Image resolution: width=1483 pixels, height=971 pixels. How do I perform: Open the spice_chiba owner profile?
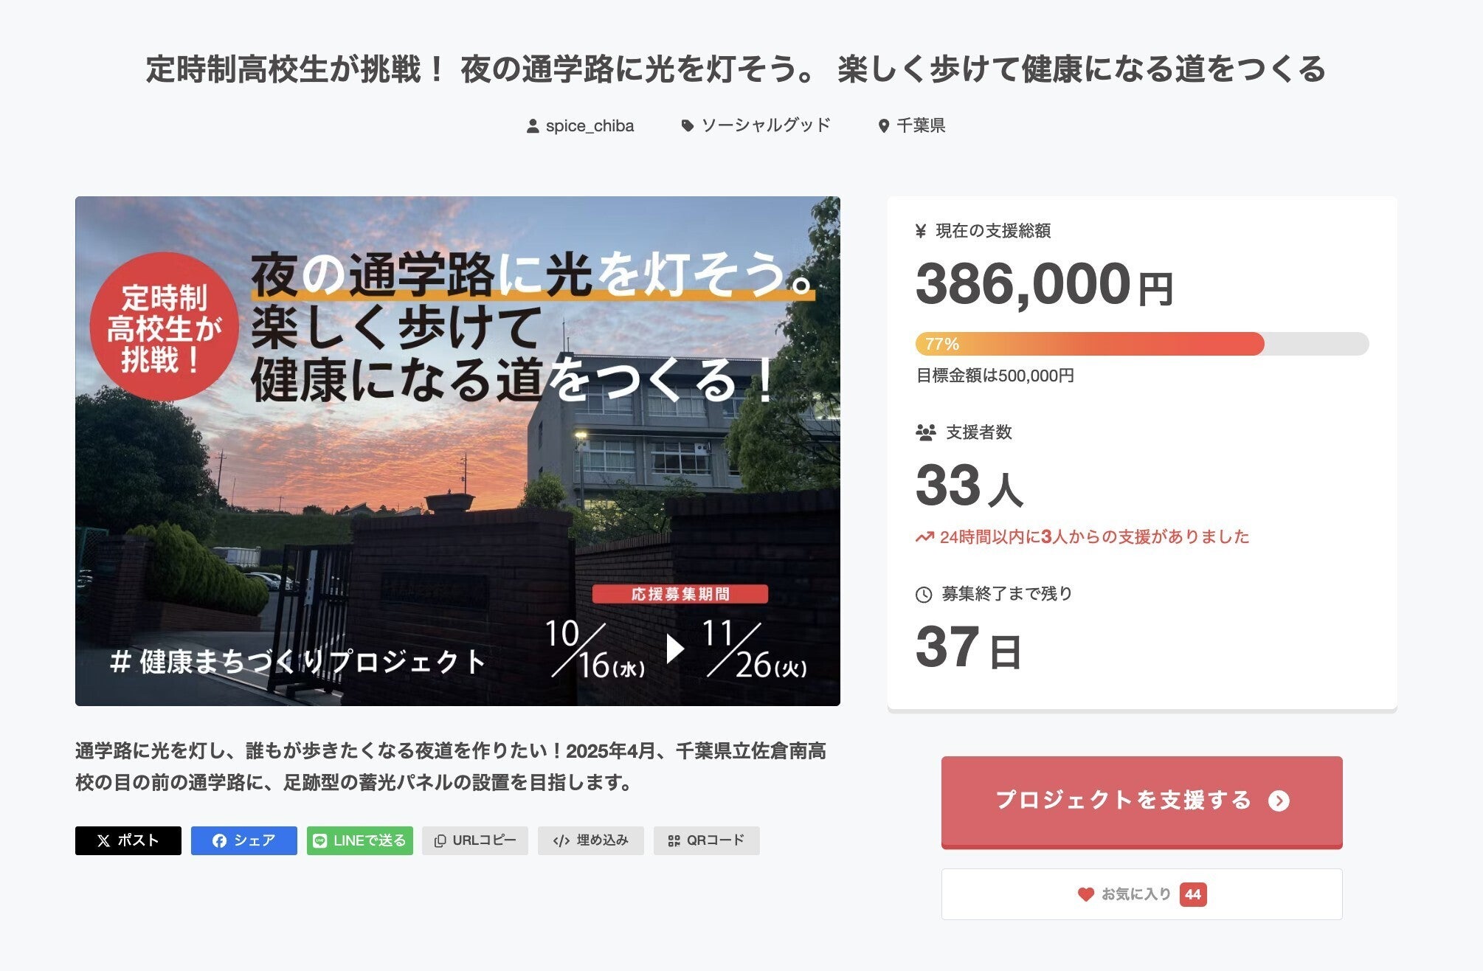tap(590, 126)
